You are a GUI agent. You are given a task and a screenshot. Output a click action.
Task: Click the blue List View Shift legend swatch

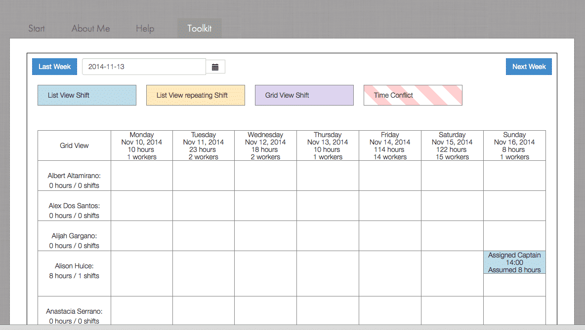click(87, 95)
